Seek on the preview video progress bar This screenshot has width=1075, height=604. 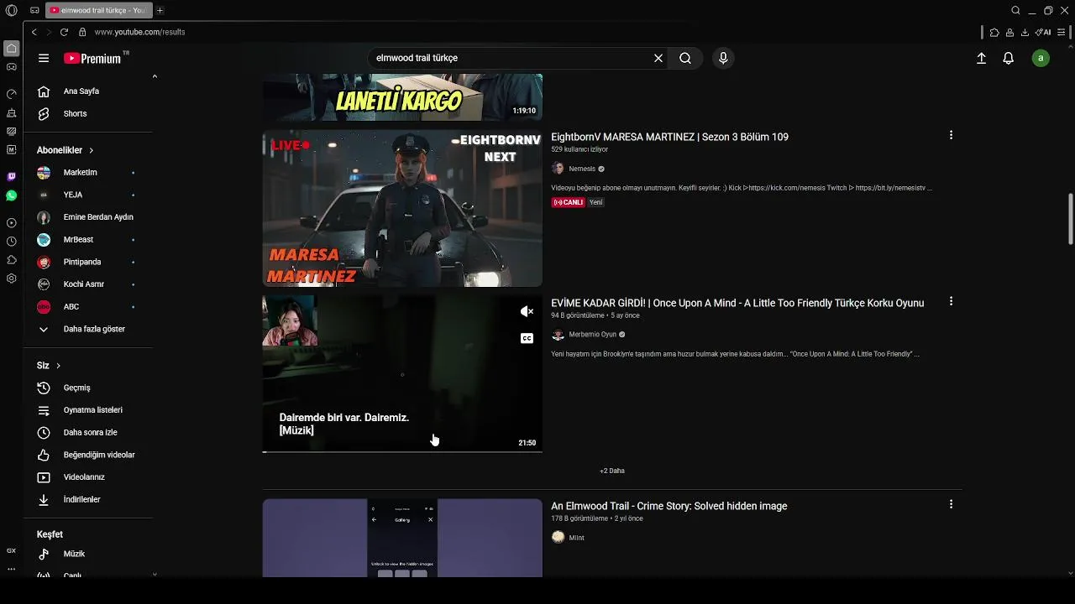(402, 451)
